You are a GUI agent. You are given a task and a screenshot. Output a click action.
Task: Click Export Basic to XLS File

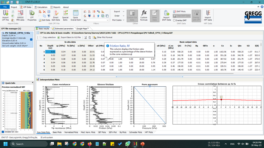click(69, 38)
